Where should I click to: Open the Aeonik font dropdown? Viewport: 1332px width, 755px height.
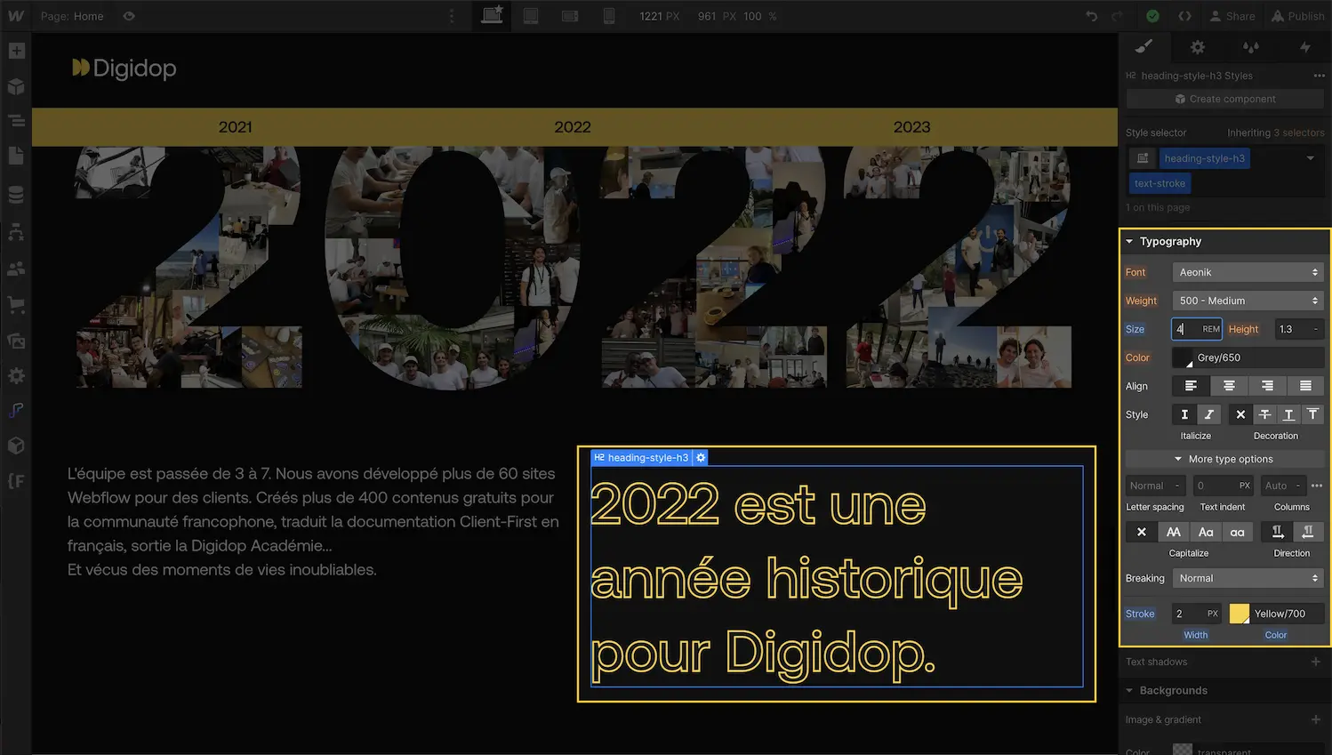1248,271
